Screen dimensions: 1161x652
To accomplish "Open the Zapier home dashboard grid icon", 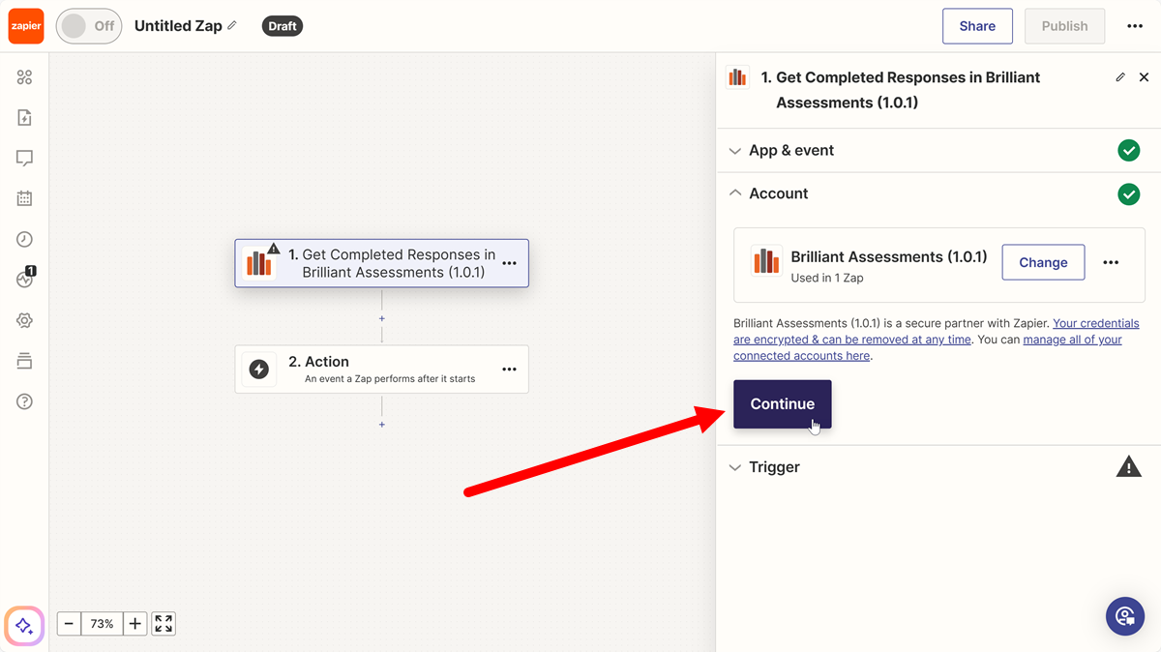I will [24, 75].
